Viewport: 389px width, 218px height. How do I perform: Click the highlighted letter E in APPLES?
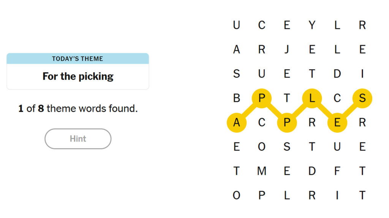coord(337,123)
